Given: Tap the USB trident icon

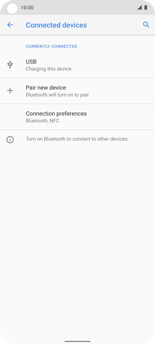Looking at the screenshot, I should (10, 65).
